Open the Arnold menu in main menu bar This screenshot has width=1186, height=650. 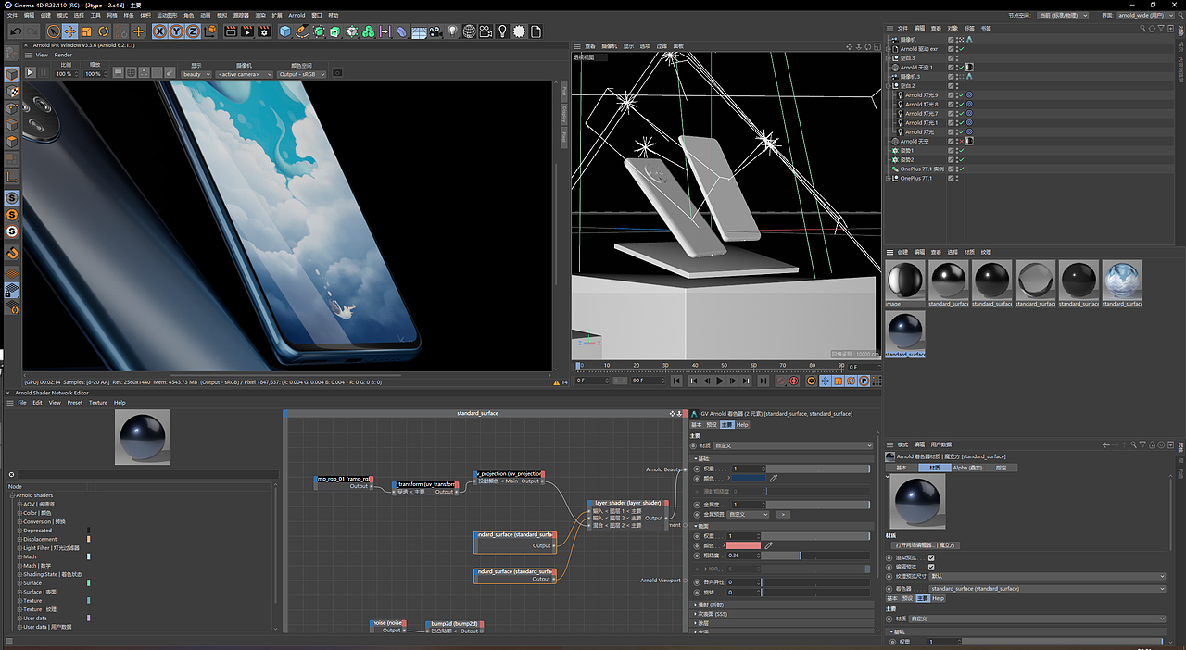click(296, 16)
